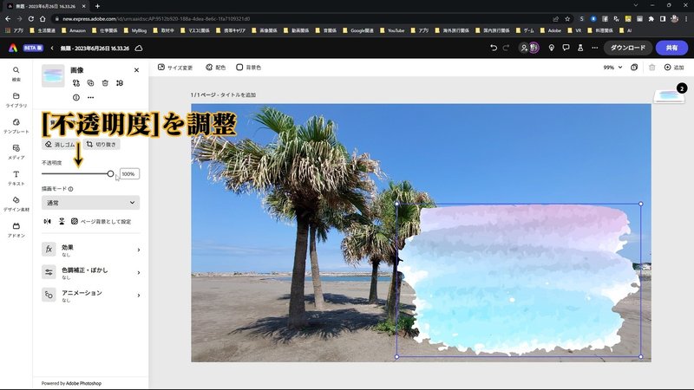Add a new page with 追加
The width and height of the screenshot is (694, 390).
(x=674, y=68)
